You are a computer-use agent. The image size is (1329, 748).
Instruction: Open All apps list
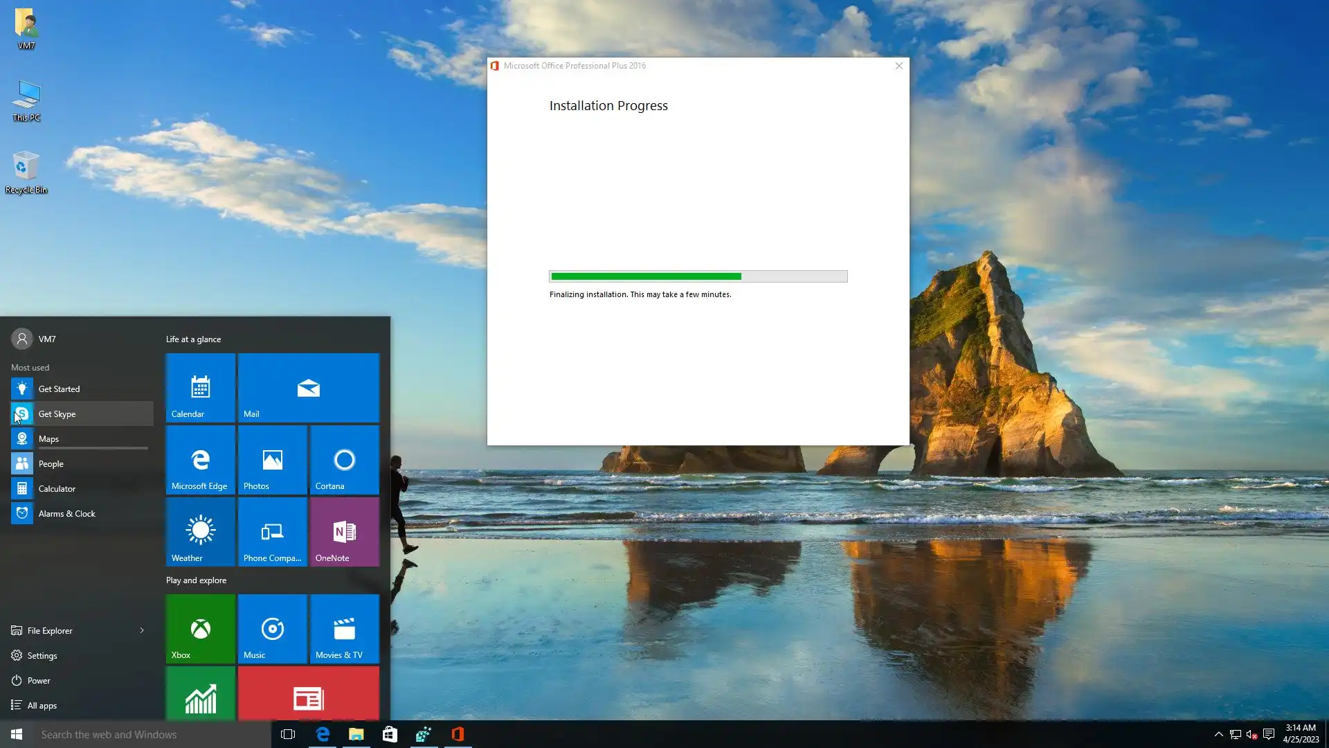tap(42, 705)
